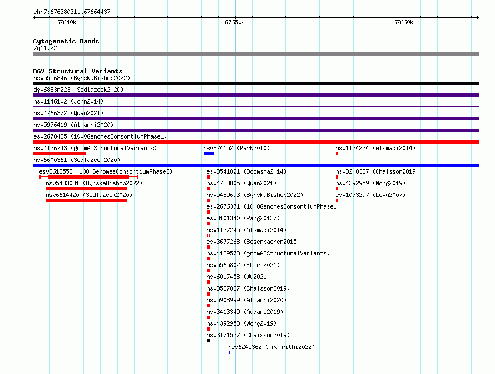Viewport: 495px width, 374px height.
Task: Click the gray 7q11.22 cytogenetic band
Action: tap(256, 54)
